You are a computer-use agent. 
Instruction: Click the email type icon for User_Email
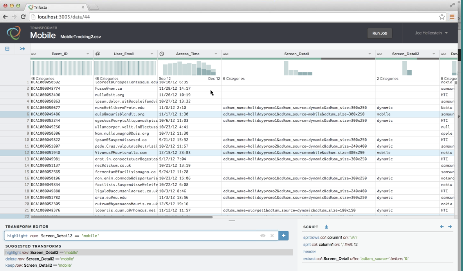(x=97, y=54)
